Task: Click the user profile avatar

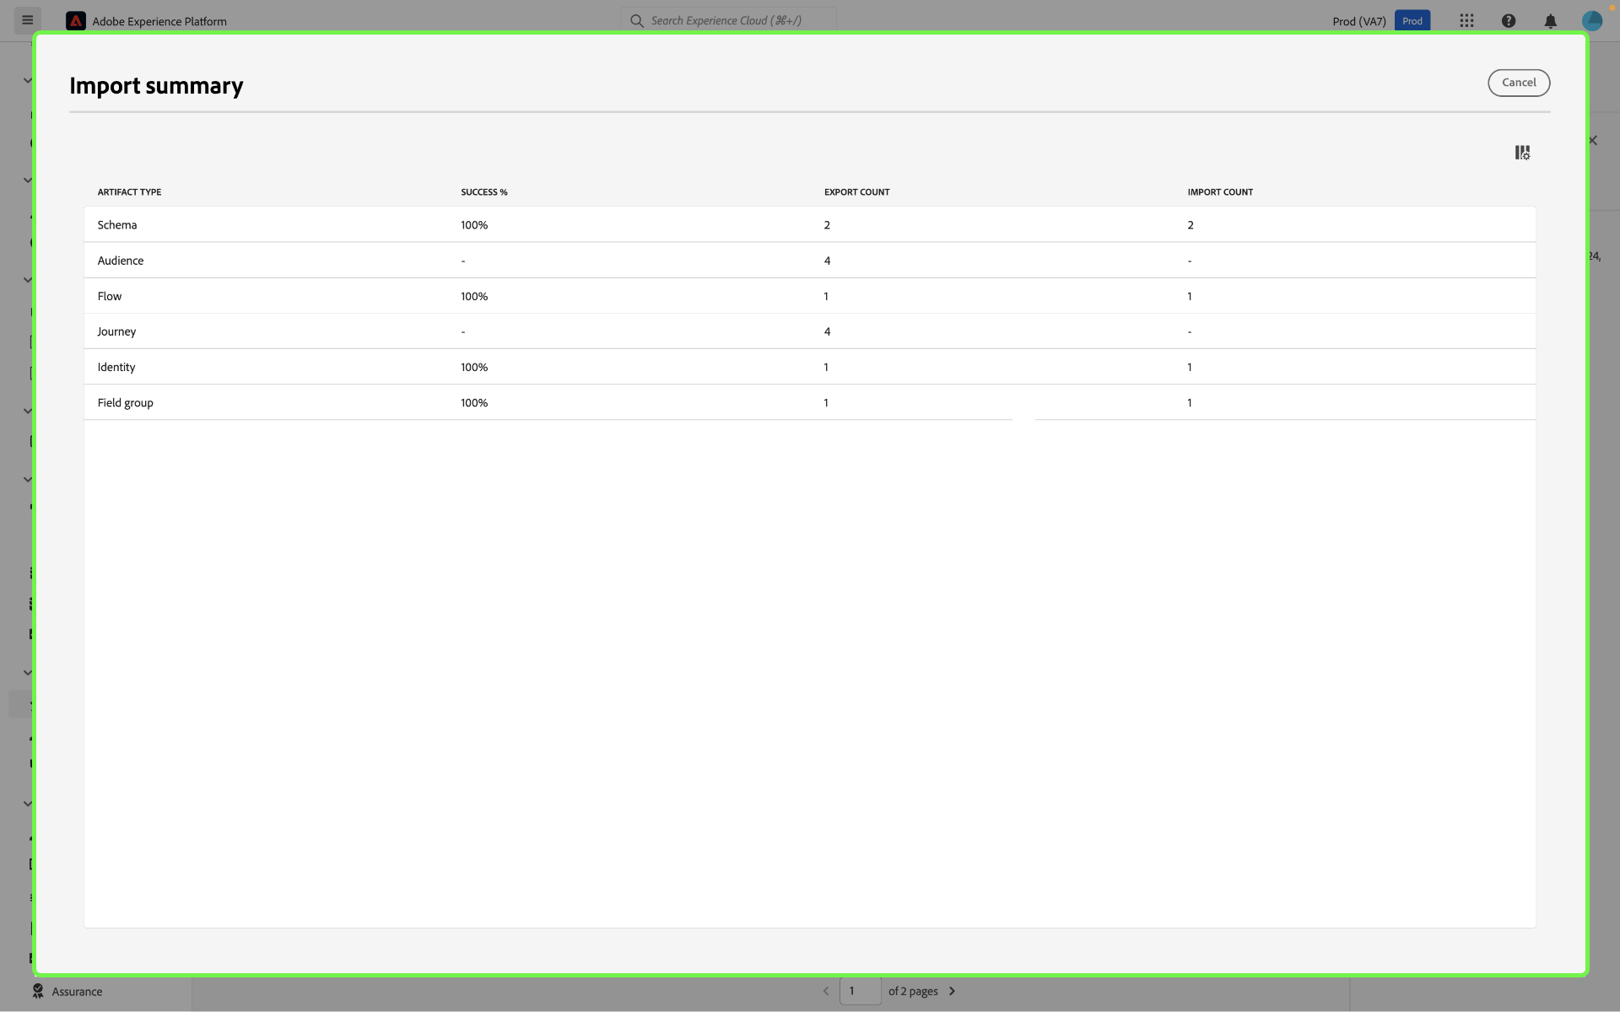Action: pyautogui.click(x=1591, y=21)
